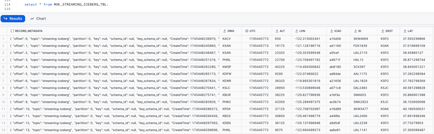The height and width of the screenshot is (134, 434).
Task: Click ID cell DAL2483
Action: [363, 88]
